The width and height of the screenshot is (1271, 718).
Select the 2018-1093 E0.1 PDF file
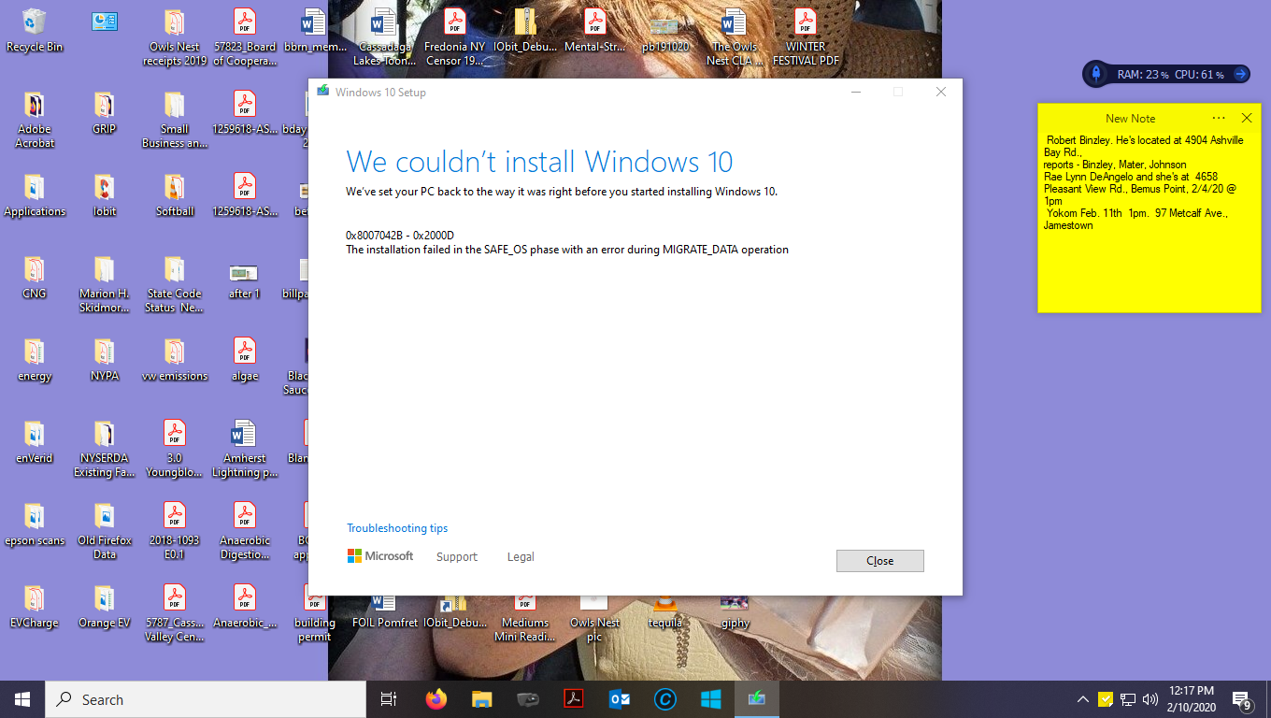pos(175,532)
